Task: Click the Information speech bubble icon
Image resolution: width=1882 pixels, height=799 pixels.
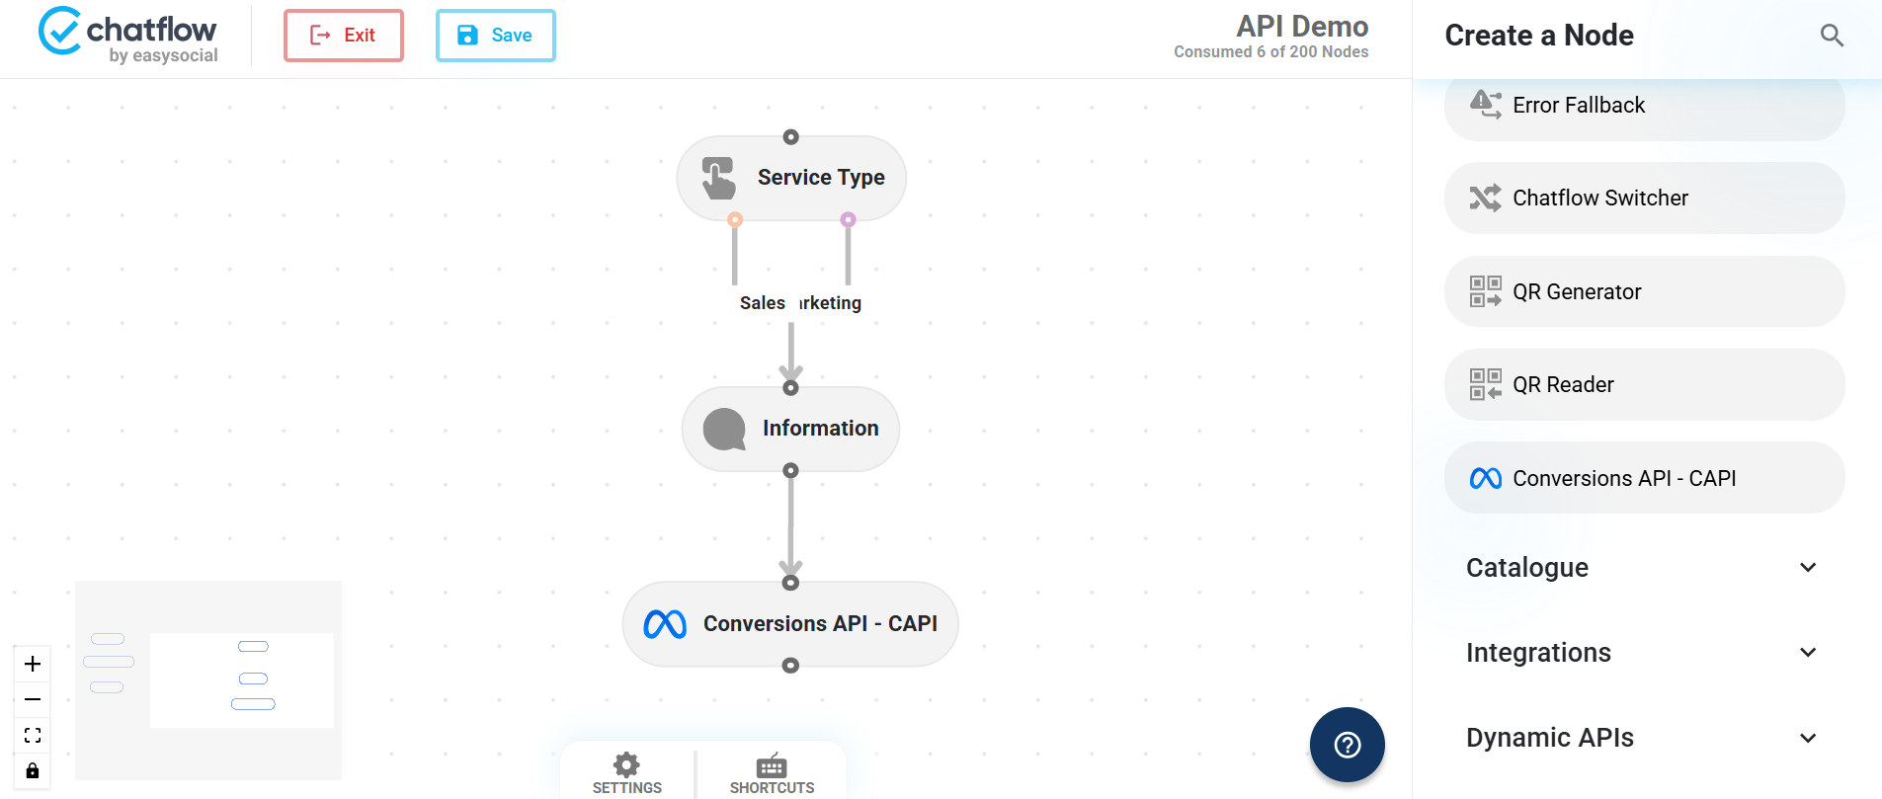Action: point(724,429)
